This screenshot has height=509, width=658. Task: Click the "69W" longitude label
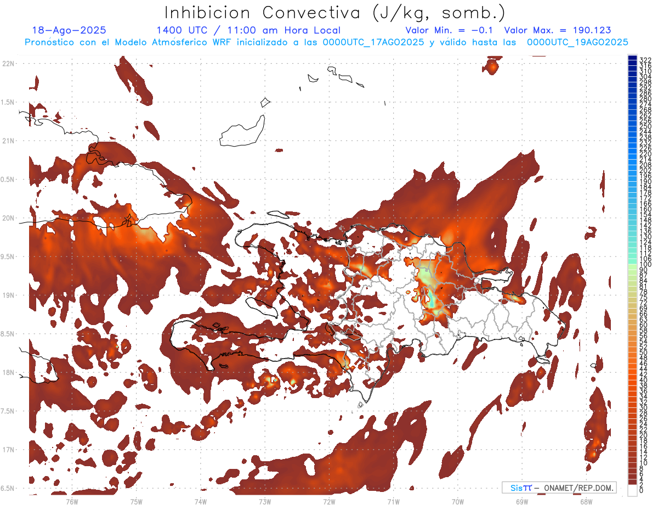click(x=522, y=501)
